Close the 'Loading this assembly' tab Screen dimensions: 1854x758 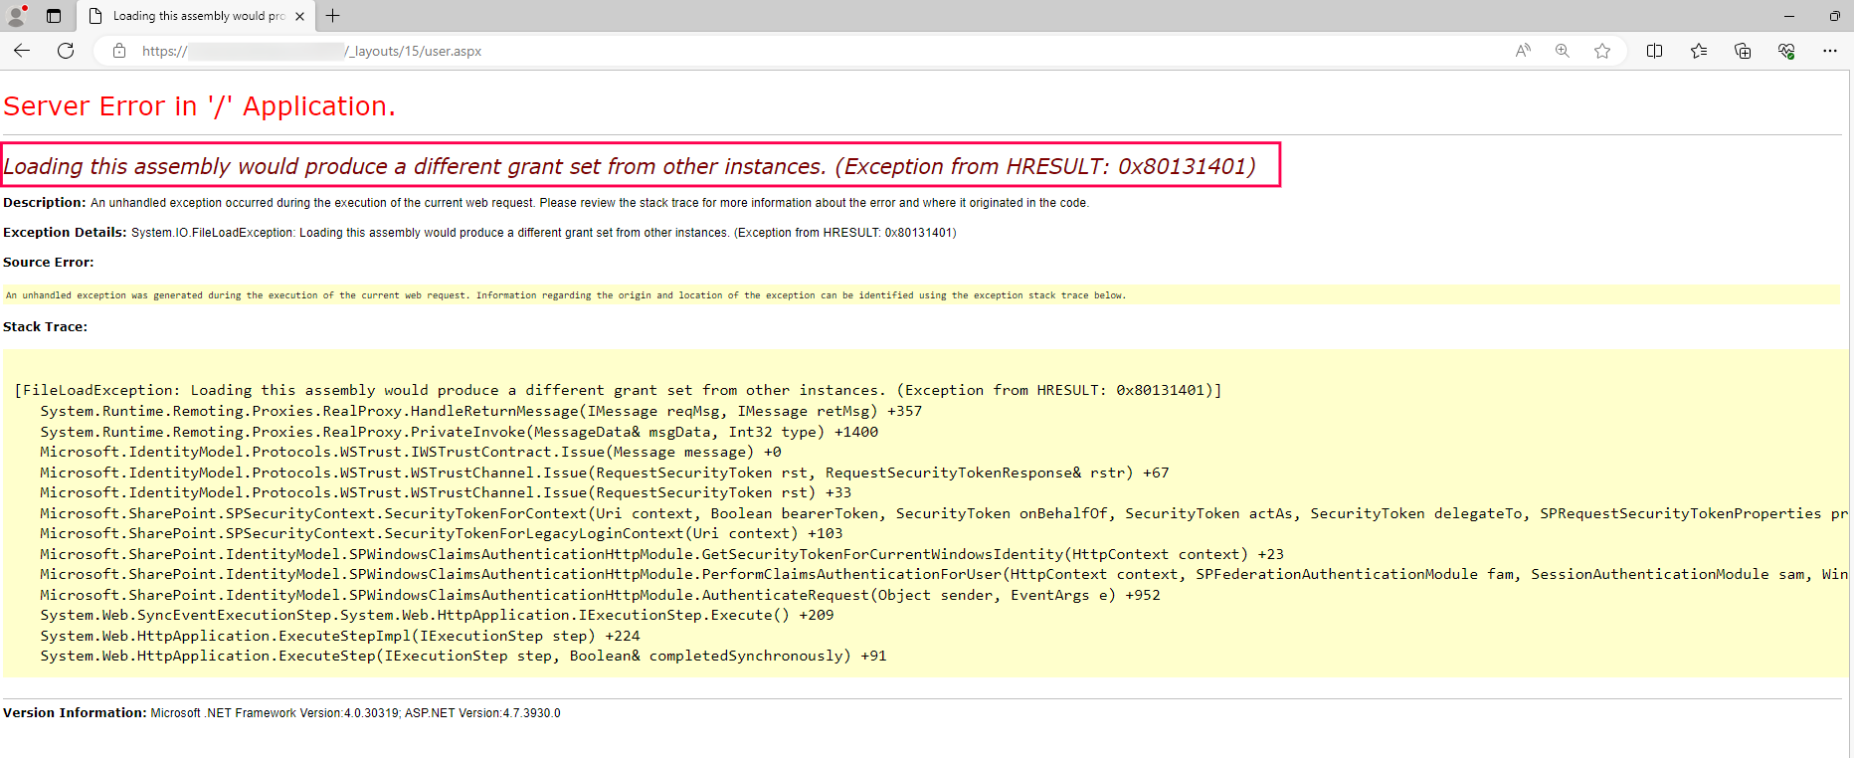[299, 16]
